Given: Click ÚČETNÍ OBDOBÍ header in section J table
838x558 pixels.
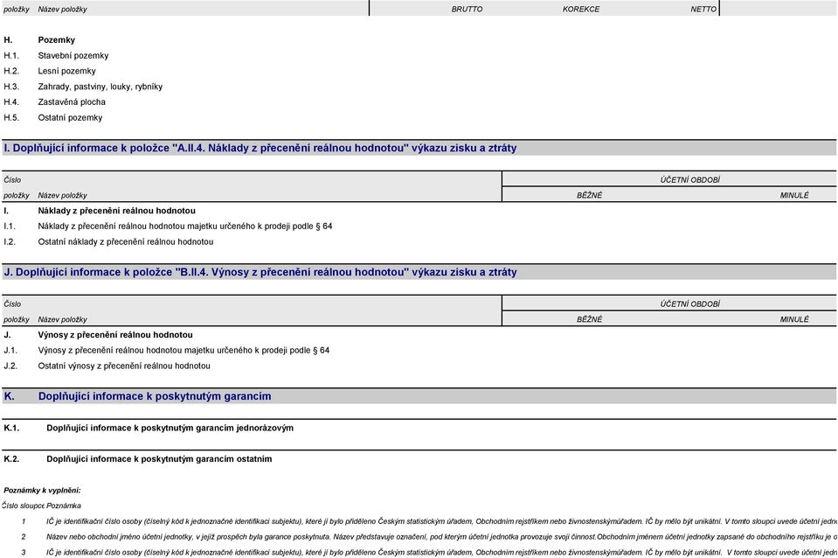Looking at the screenshot, I should click(x=689, y=303).
